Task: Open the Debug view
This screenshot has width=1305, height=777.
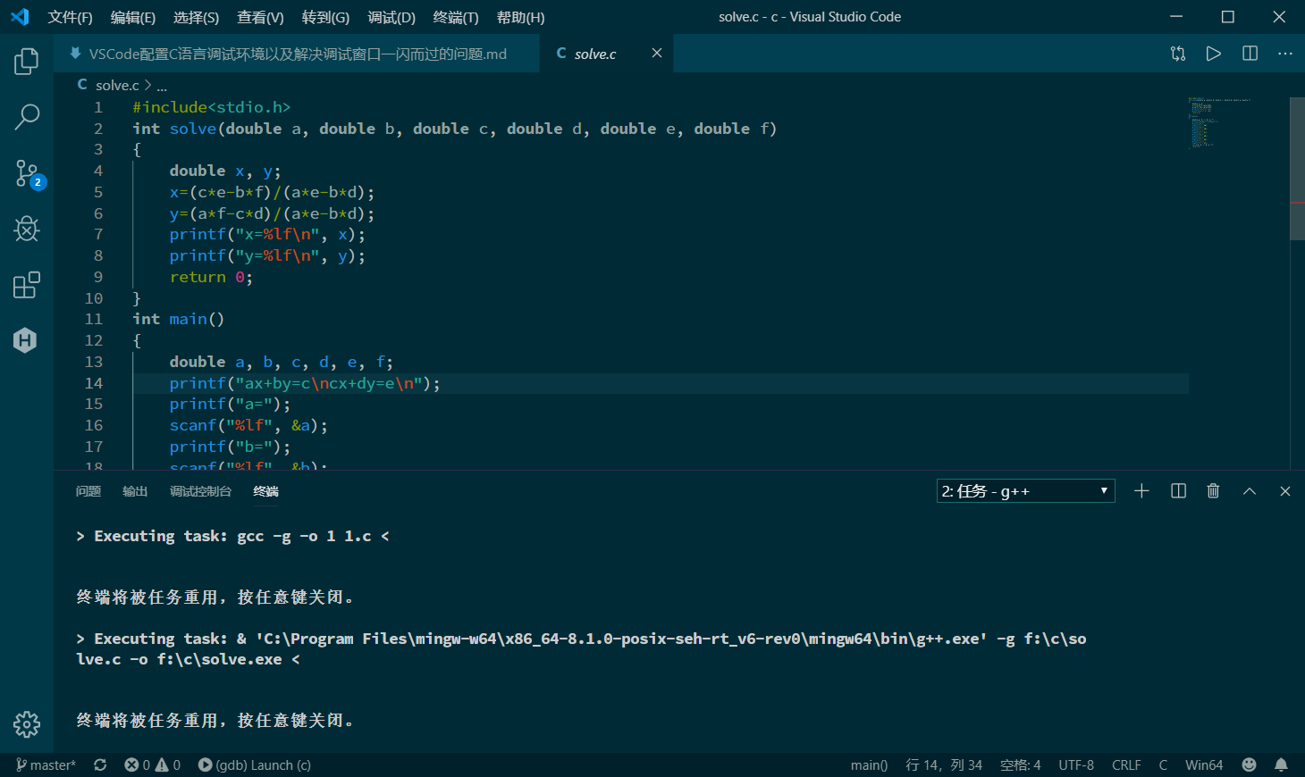Action: [27, 229]
